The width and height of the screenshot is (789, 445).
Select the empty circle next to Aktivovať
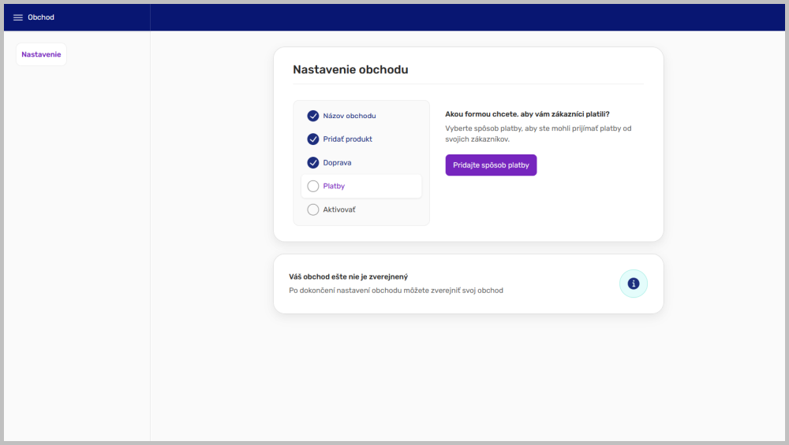[313, 210]
